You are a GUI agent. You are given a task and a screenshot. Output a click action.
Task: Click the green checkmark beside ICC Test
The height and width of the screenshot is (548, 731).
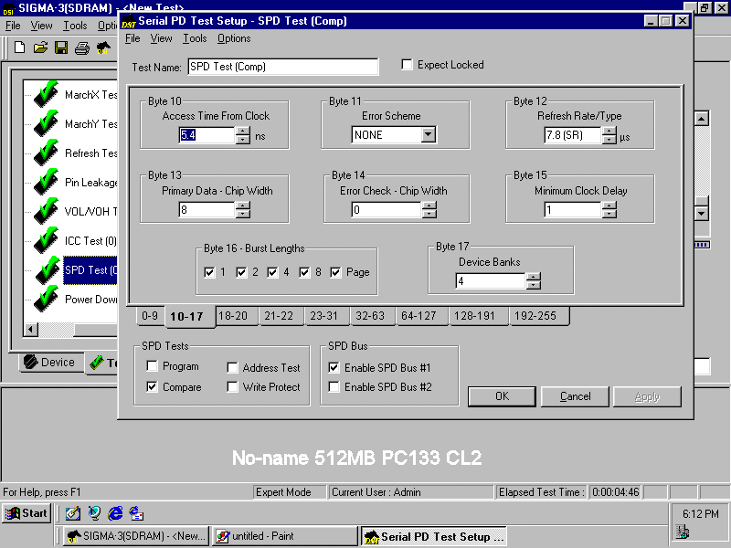[44, 239]
